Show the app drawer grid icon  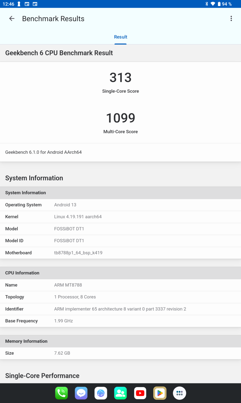click(x=179, y=393)
